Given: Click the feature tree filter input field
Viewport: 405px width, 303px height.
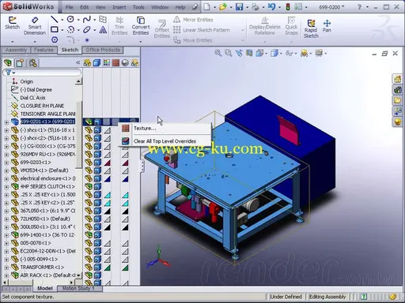Looking at the screenshot, I should [x=42, y=73].
